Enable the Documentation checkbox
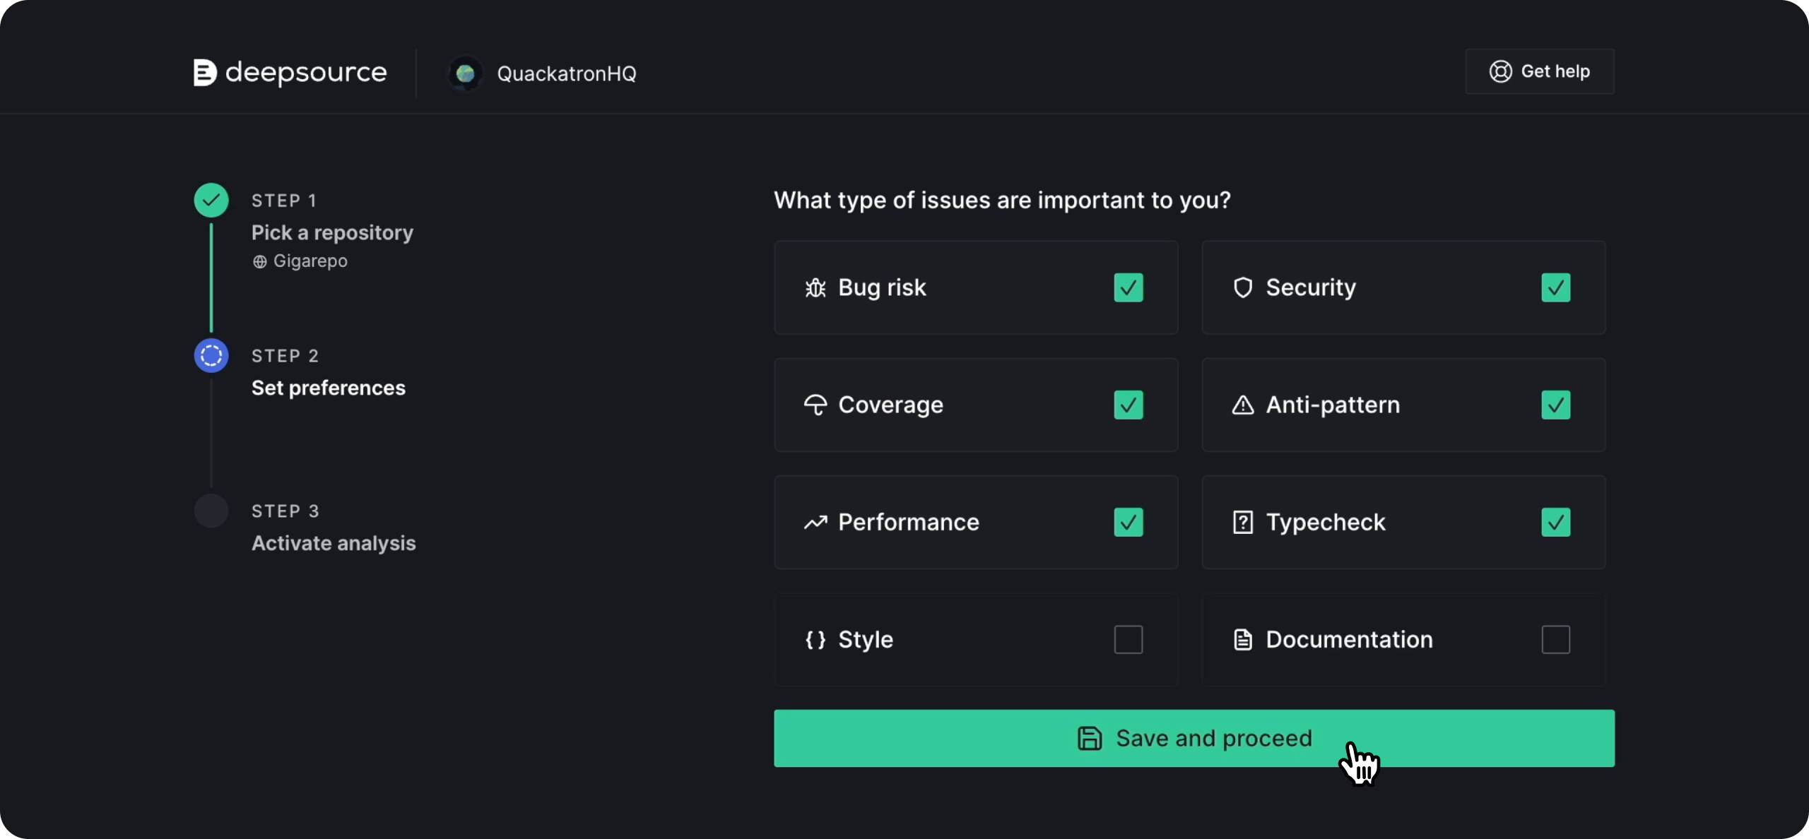 pos(1555,640)
